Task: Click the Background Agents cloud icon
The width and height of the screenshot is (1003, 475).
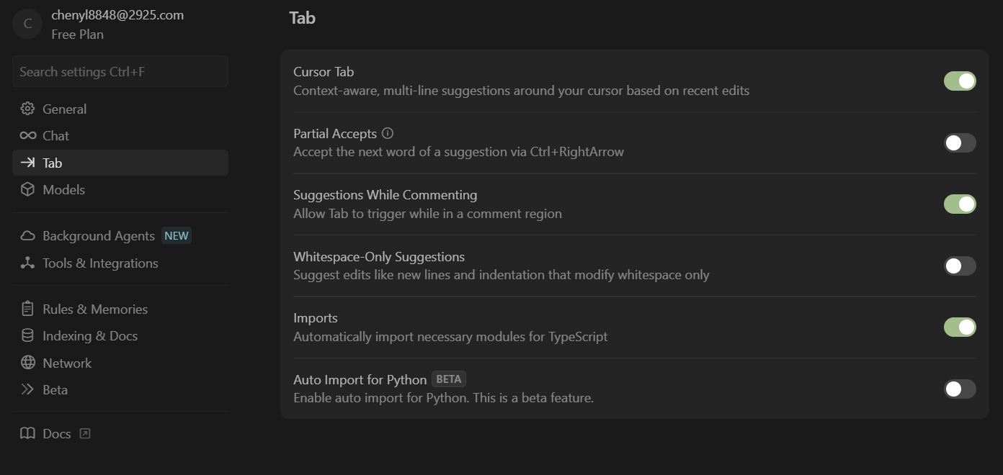Action: (x=27, y=236)
